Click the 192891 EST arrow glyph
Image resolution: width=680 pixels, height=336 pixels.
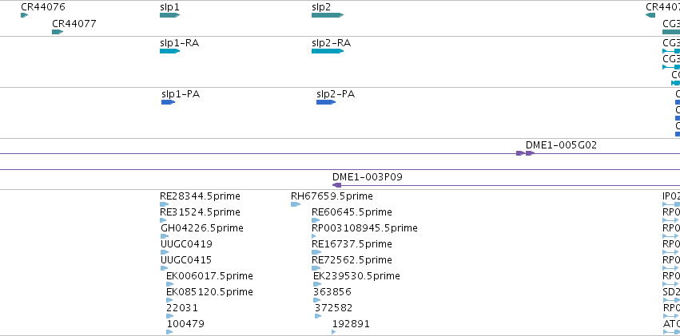(334, 332)
